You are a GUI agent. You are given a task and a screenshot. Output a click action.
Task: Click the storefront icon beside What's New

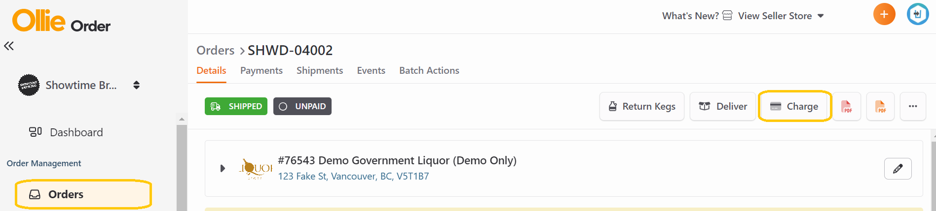(727, 16)
